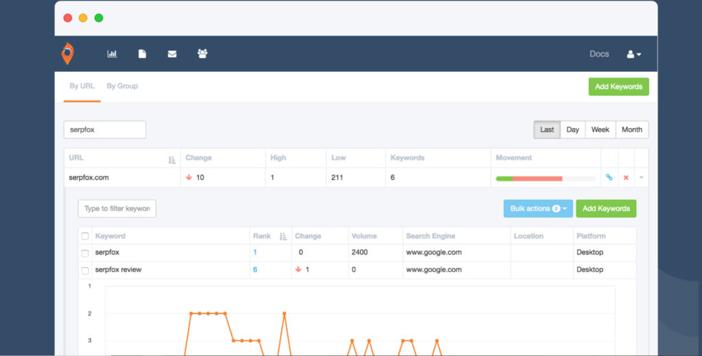Viewport: 702px width, 356px height.
Task: Click the blue link icon for serpfox.com
Action: [x=609, y=178]
